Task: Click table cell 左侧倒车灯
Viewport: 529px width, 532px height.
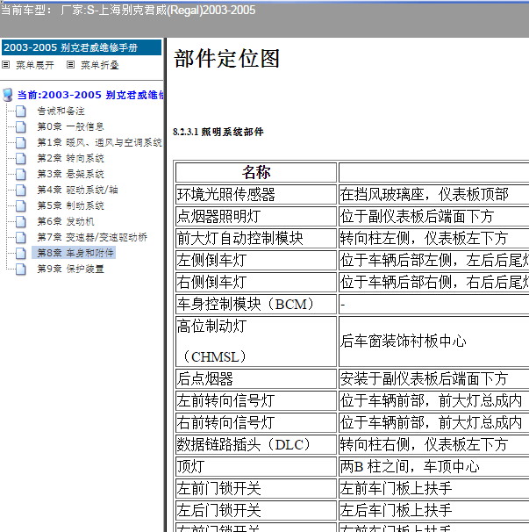Action: click(x=256, y=260)
